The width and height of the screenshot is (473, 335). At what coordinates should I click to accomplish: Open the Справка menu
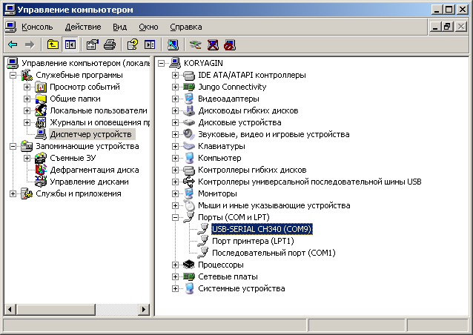point(185,27)
